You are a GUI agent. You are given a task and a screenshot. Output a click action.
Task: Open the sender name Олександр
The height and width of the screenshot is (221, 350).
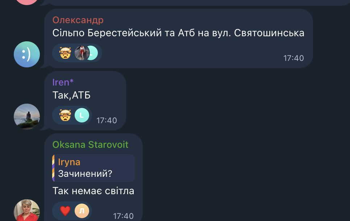point(78,20)
